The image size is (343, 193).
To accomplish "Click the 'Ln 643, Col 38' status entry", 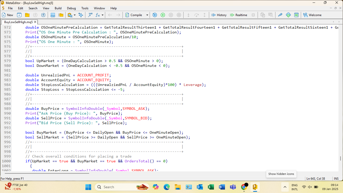I will [x=316, y=178].
